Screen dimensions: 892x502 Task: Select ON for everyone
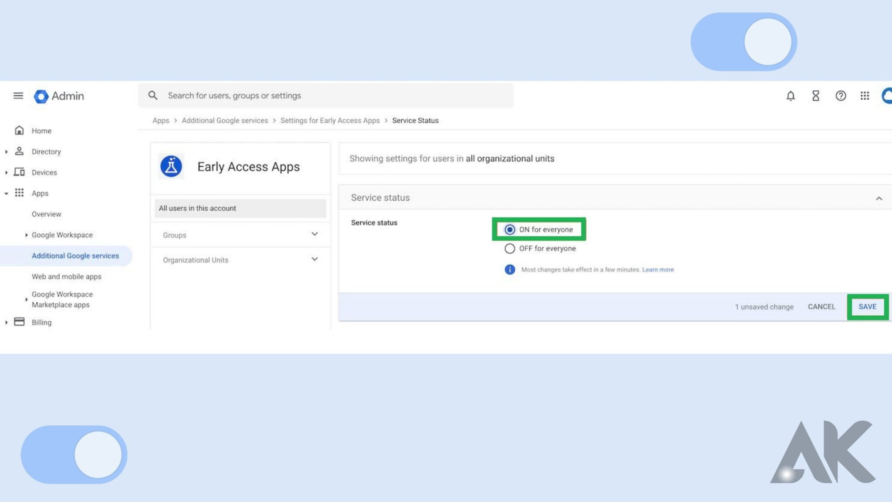509,229
